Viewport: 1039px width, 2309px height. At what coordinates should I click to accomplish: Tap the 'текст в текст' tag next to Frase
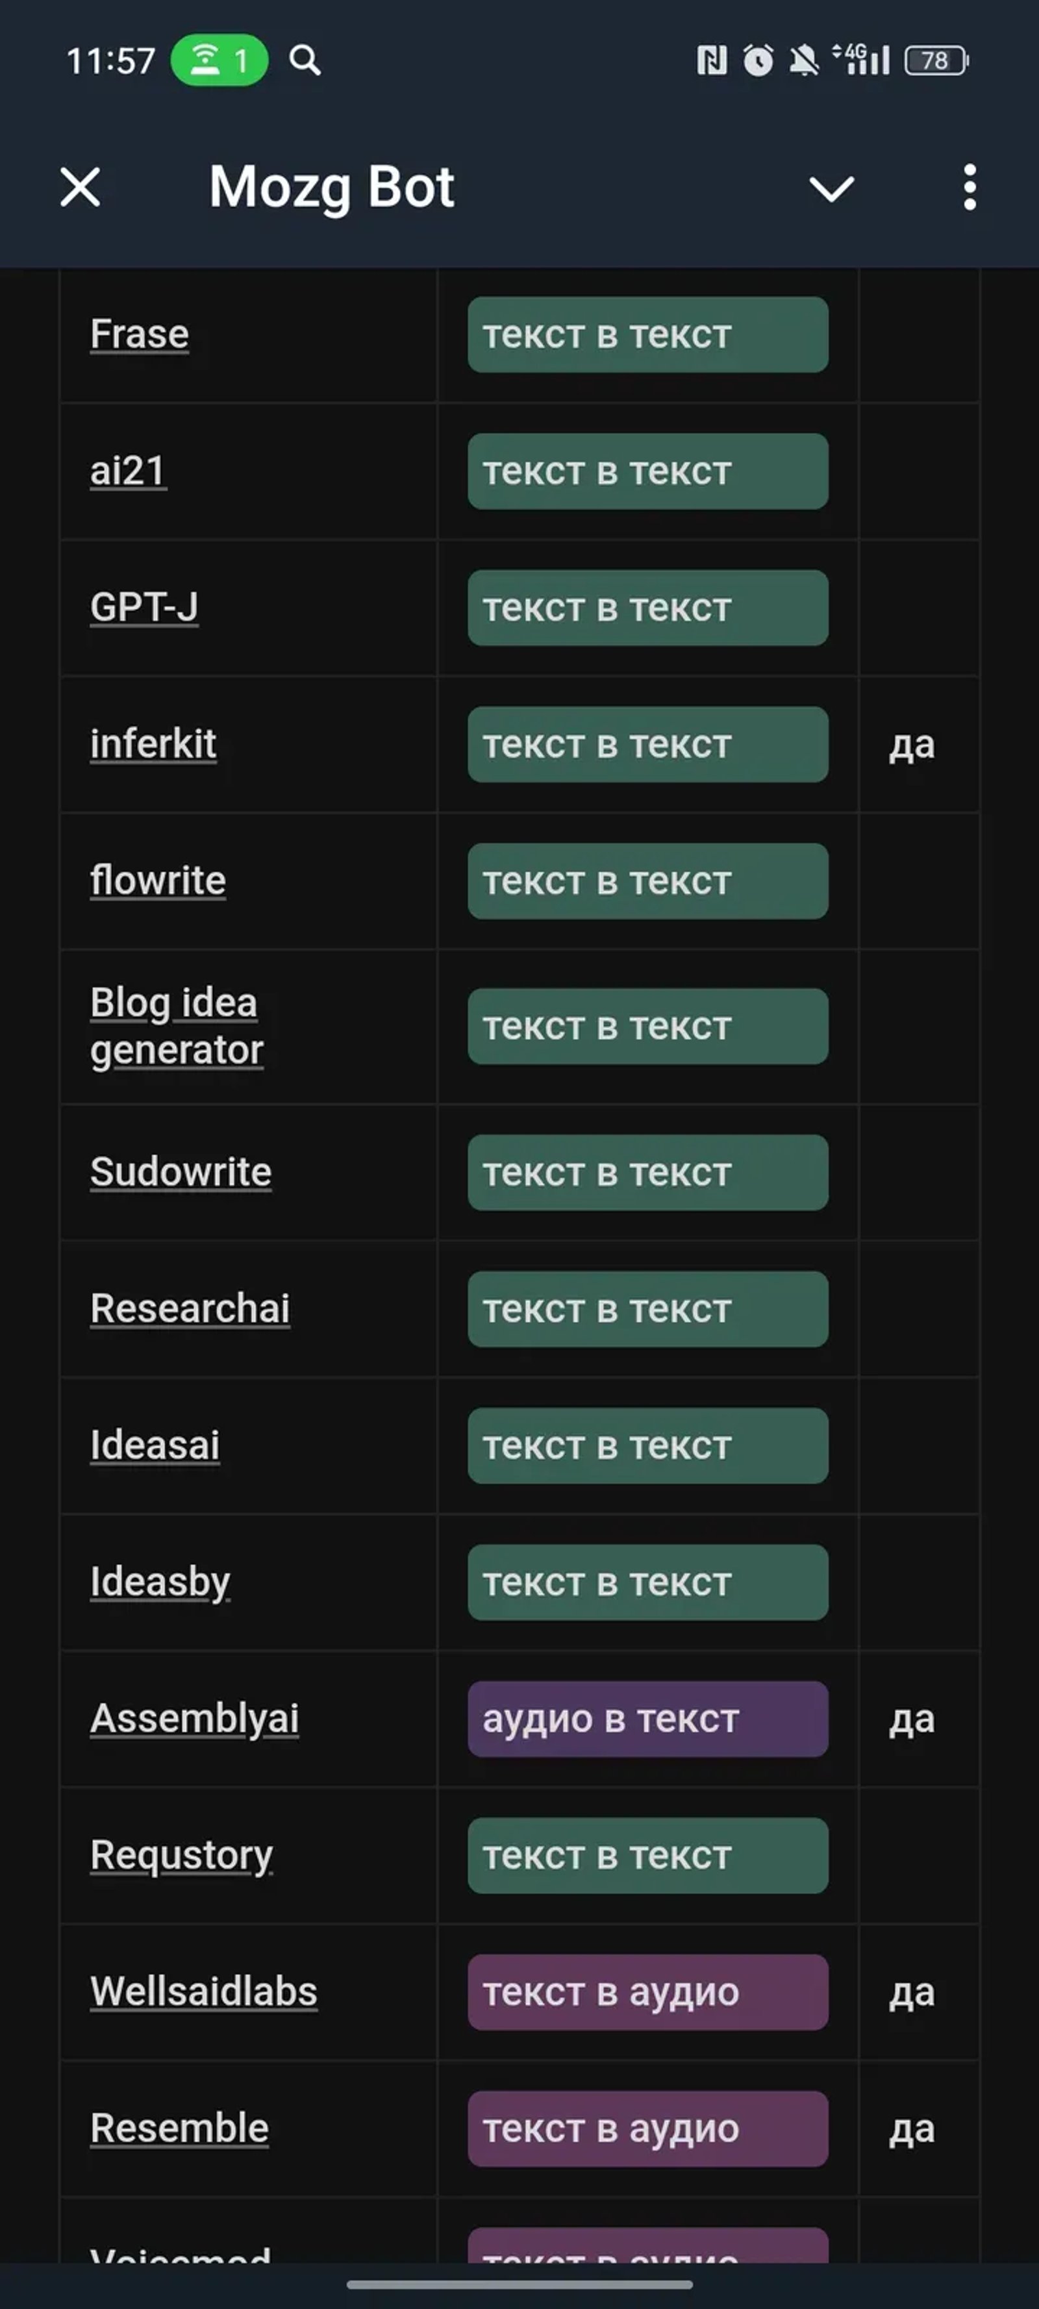click(648, 335)
